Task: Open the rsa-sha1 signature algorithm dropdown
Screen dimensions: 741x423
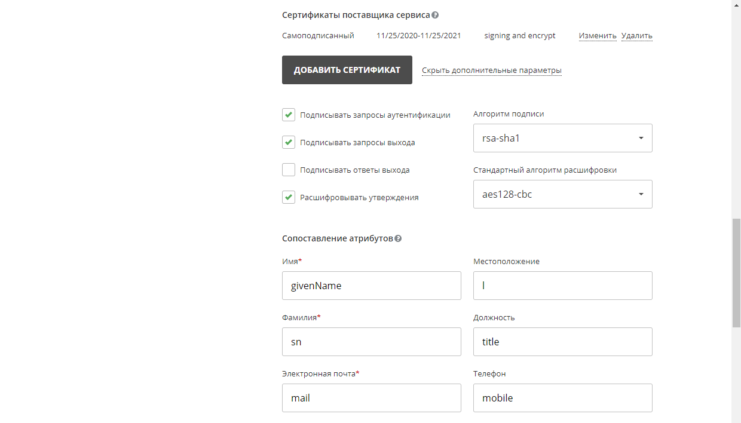Action: coord(562,138)
